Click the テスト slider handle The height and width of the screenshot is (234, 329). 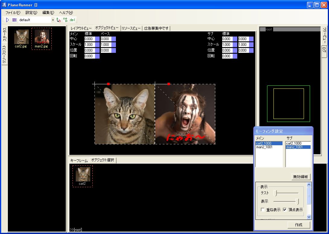(275, 193)
